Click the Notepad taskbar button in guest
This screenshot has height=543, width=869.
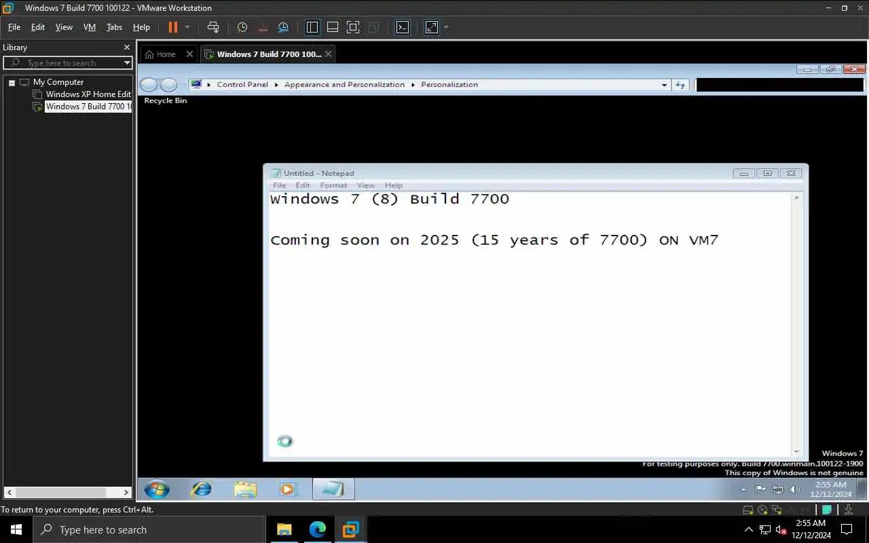click(333, 489)
